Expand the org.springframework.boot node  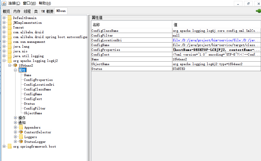[x=4, y=146]
